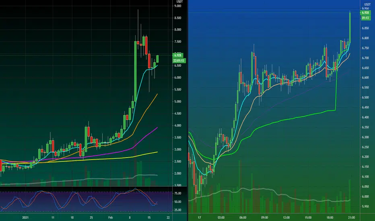The height and width of the screenshot is (221, 375).
Task: Select the 8.000 price axis label
Action: pyautogui.click(x=178, y=30)
